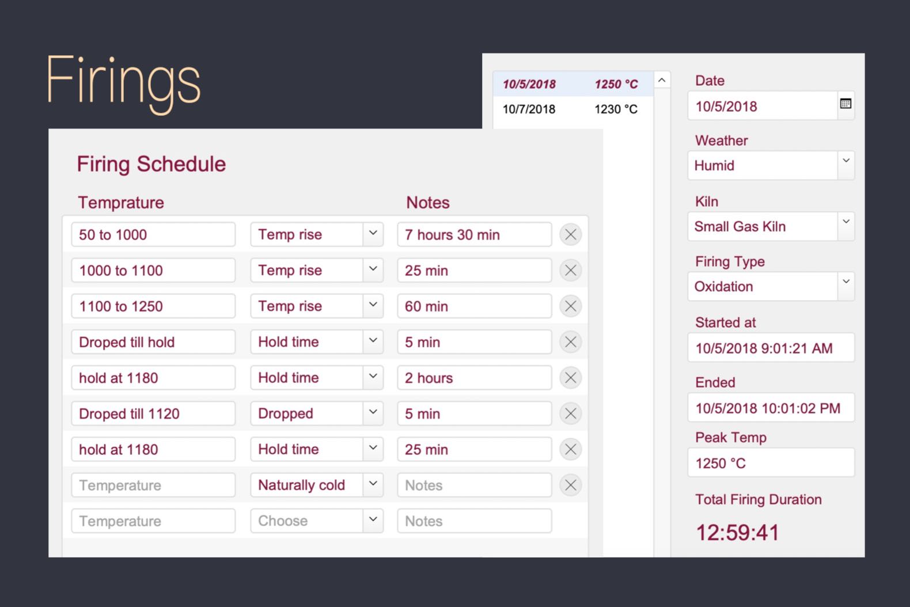The height and width of the screenshot is (607, 910).
Task: Click the '7 hours 30 min' notes field
Action: (x=475, y=234)
